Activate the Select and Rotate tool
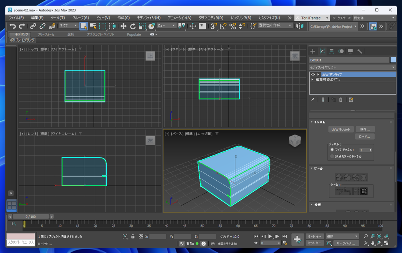402x253 pixels. pyautogui.click(x=133, y=26)
